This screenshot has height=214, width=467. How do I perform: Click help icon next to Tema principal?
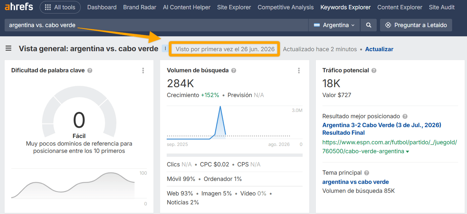coord(366,173)
